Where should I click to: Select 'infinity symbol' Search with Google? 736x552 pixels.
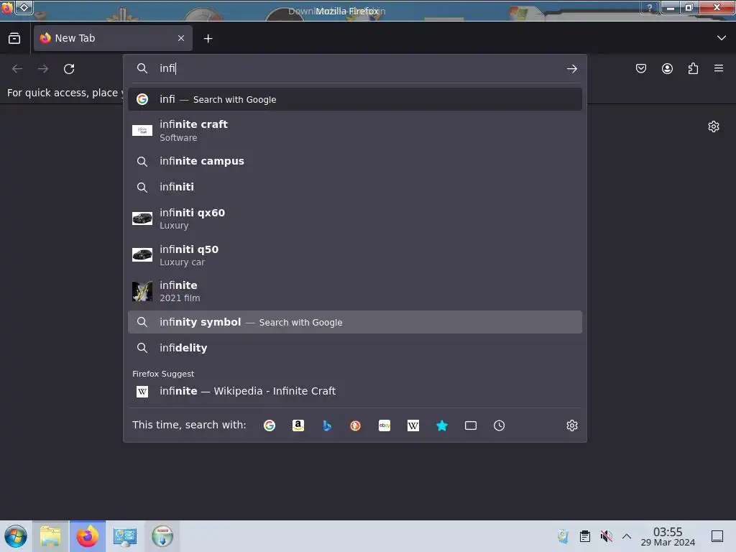click(355, 322)
